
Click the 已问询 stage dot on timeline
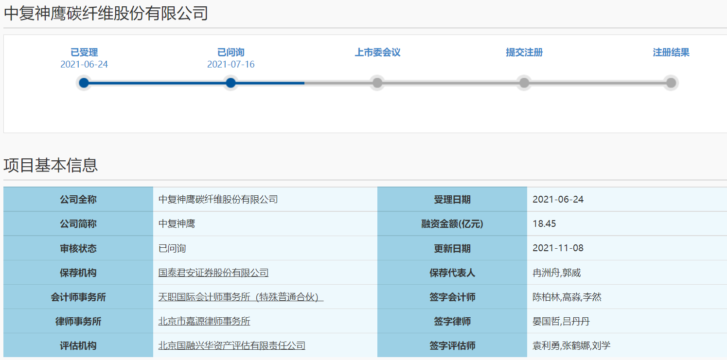[x=231, y=83]
